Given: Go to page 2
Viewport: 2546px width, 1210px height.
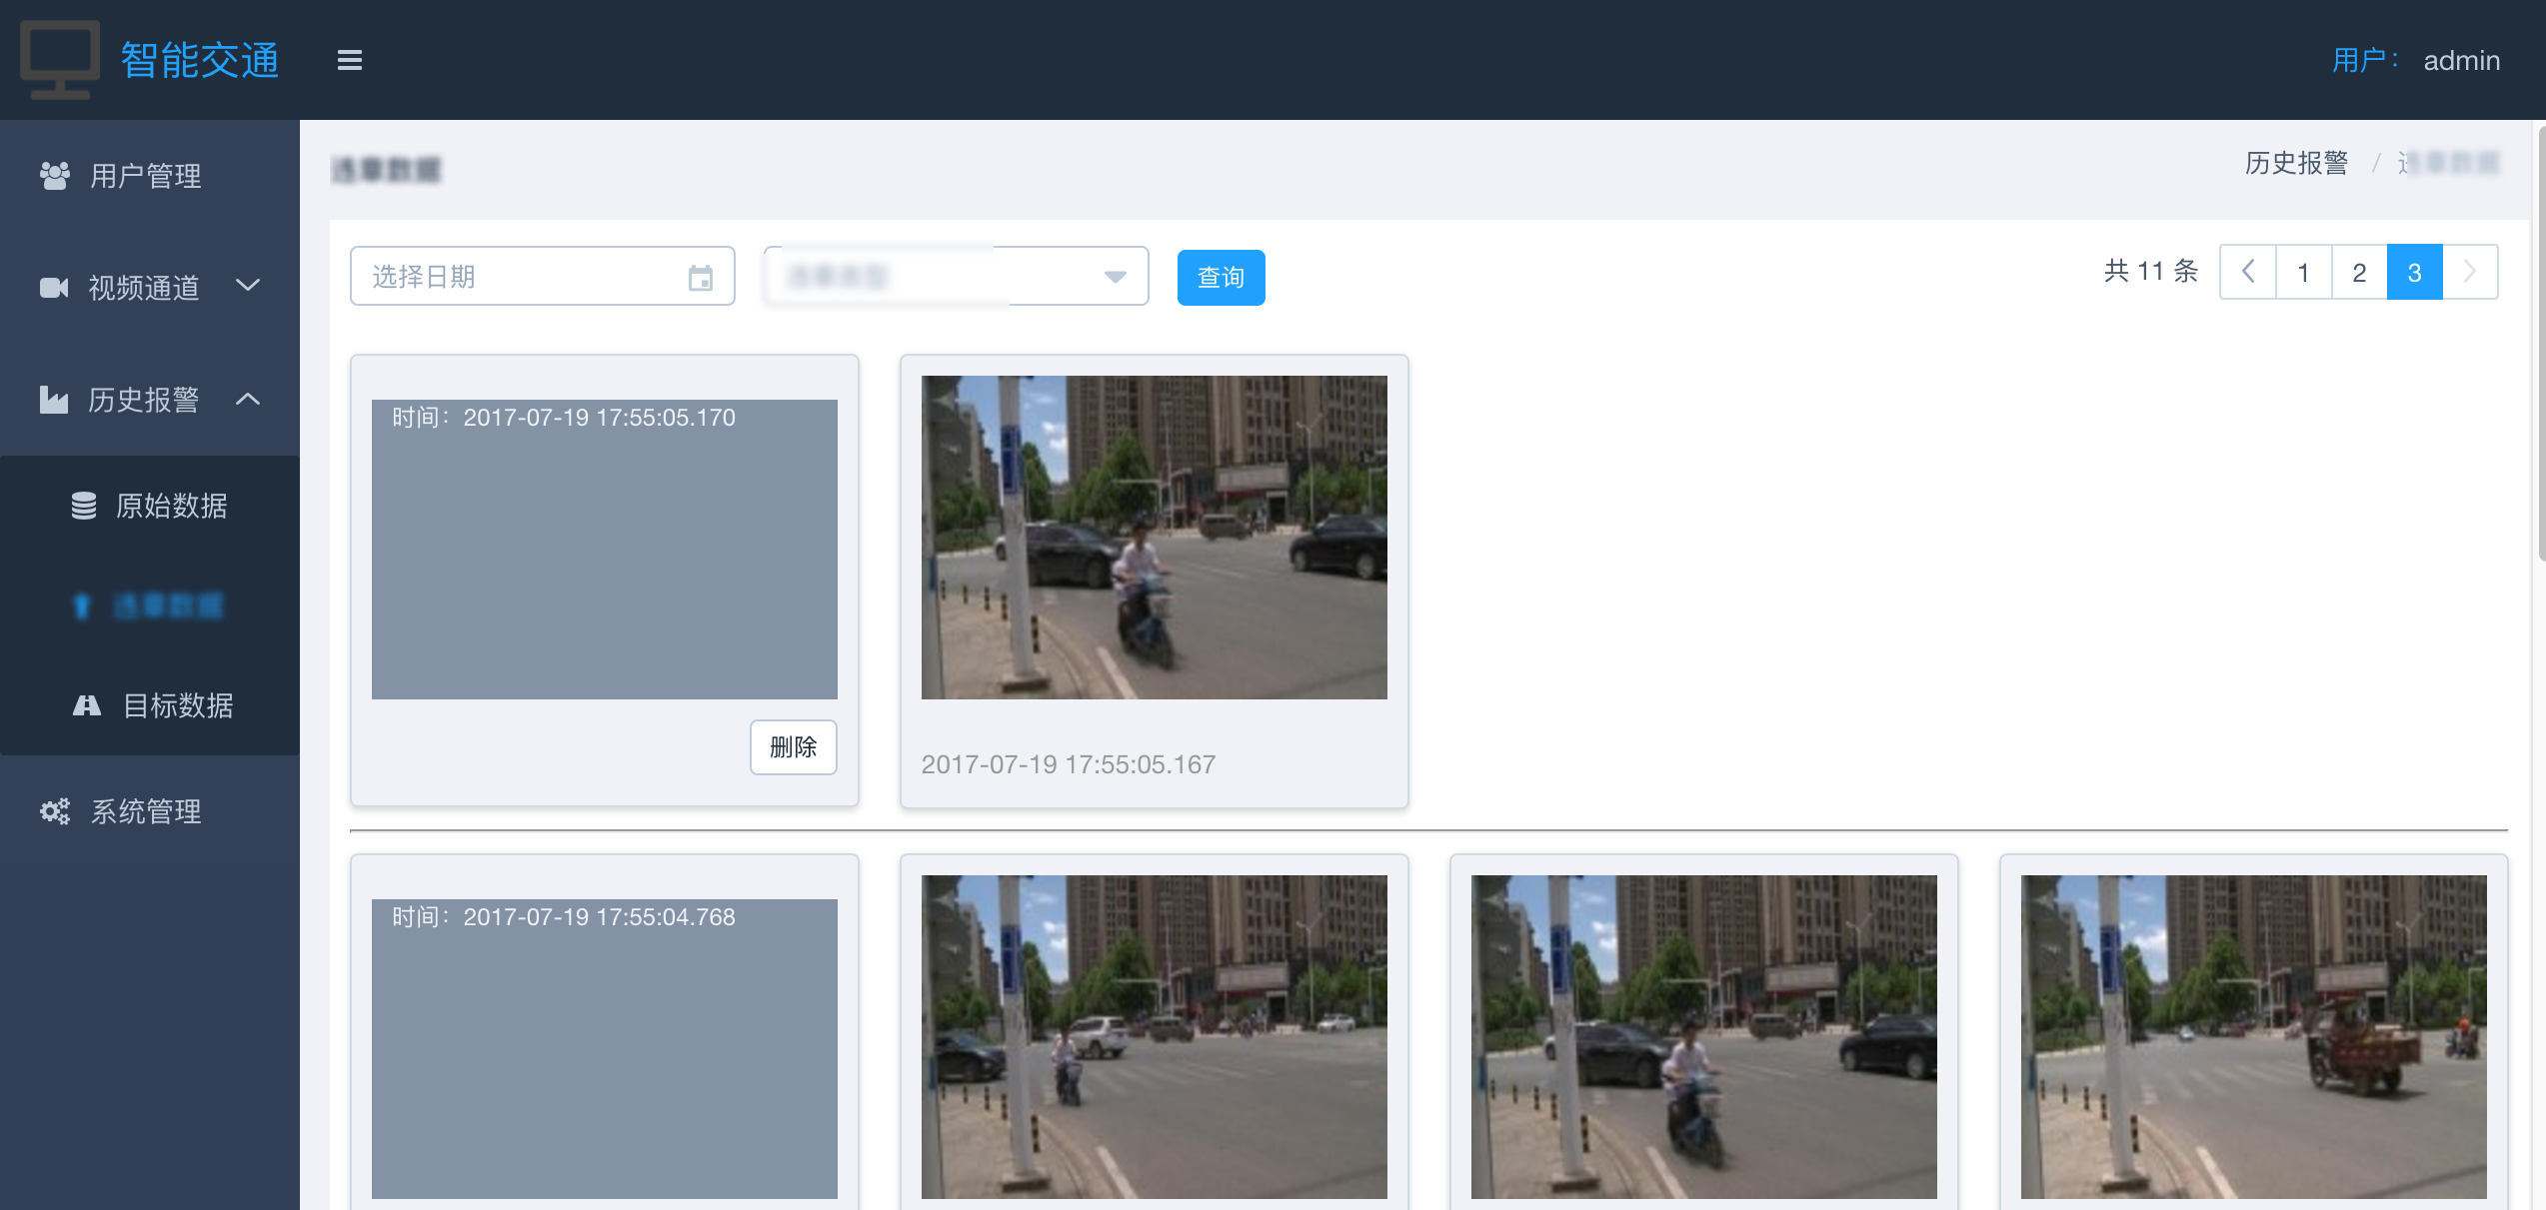Looking at the screenshot, I should [x=2359, y=272].
